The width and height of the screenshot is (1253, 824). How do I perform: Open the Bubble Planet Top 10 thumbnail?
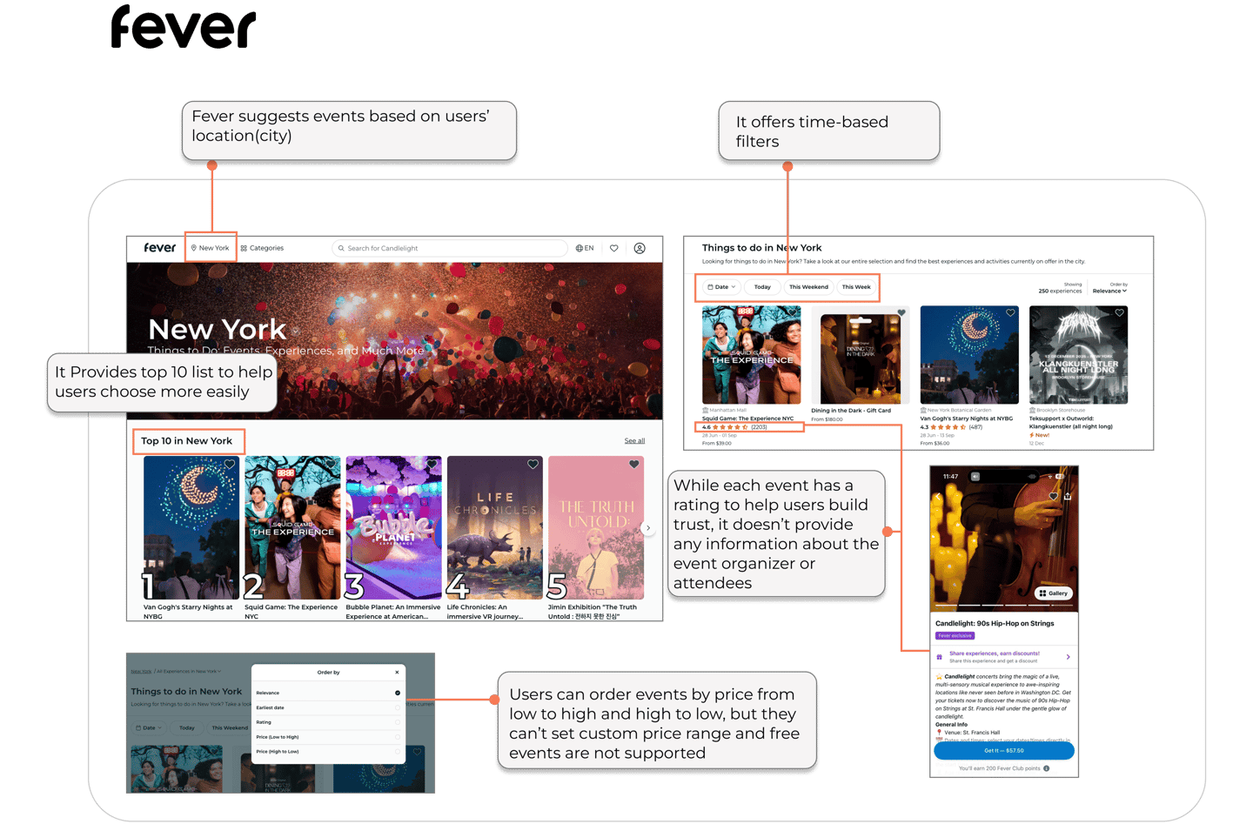point(393,527)
